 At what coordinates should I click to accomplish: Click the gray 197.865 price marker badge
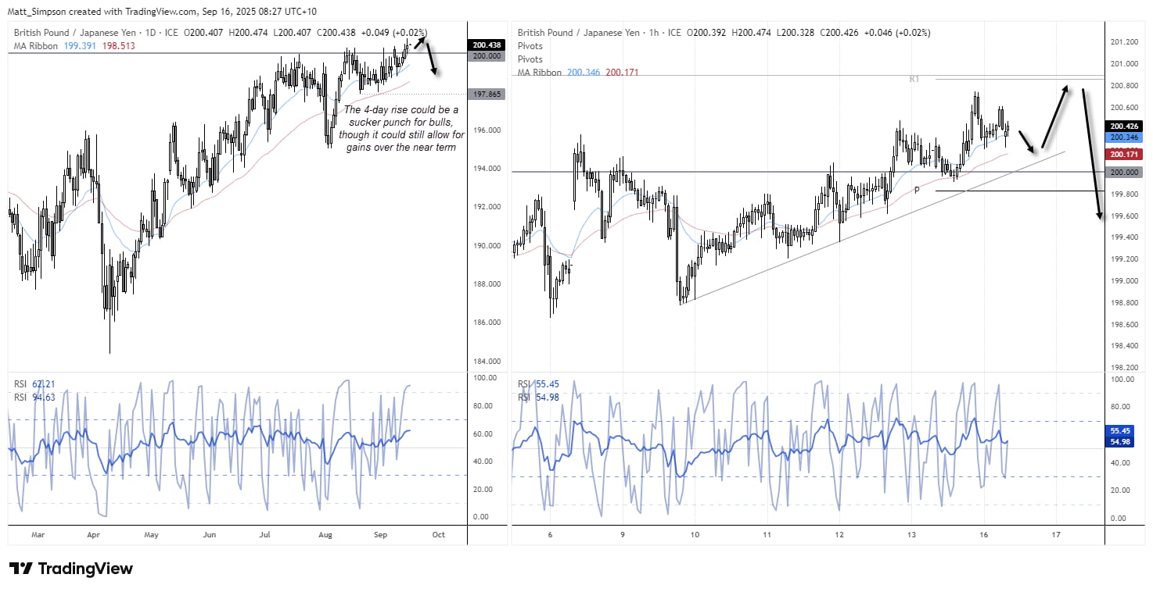click(x=486, y=94)
